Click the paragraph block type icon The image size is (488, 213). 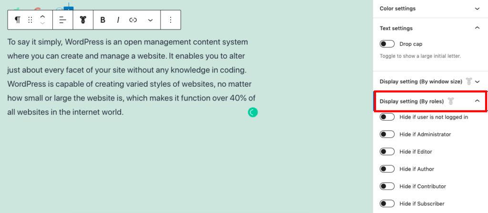coord(18,20)
